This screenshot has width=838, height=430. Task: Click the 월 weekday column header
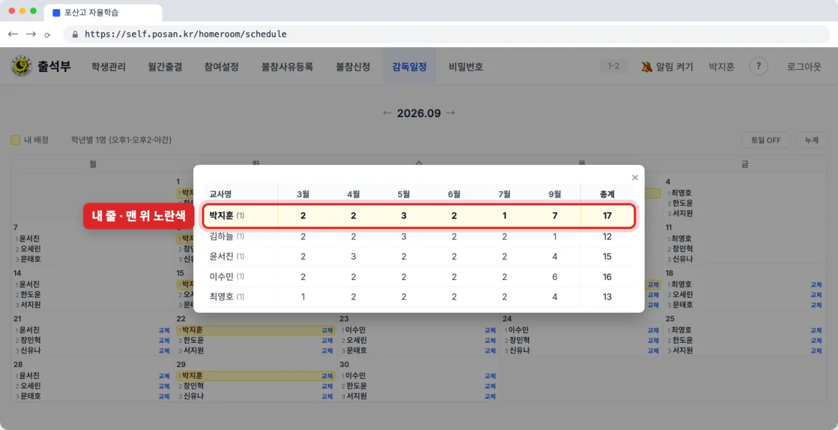click(92, 164)
